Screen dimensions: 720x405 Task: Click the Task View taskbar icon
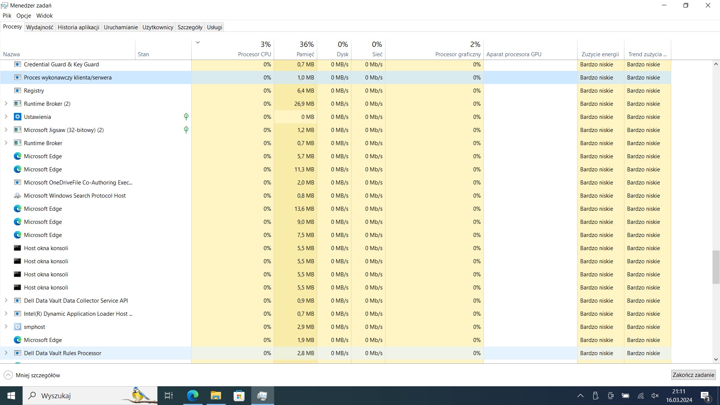[x=169, y=396]
